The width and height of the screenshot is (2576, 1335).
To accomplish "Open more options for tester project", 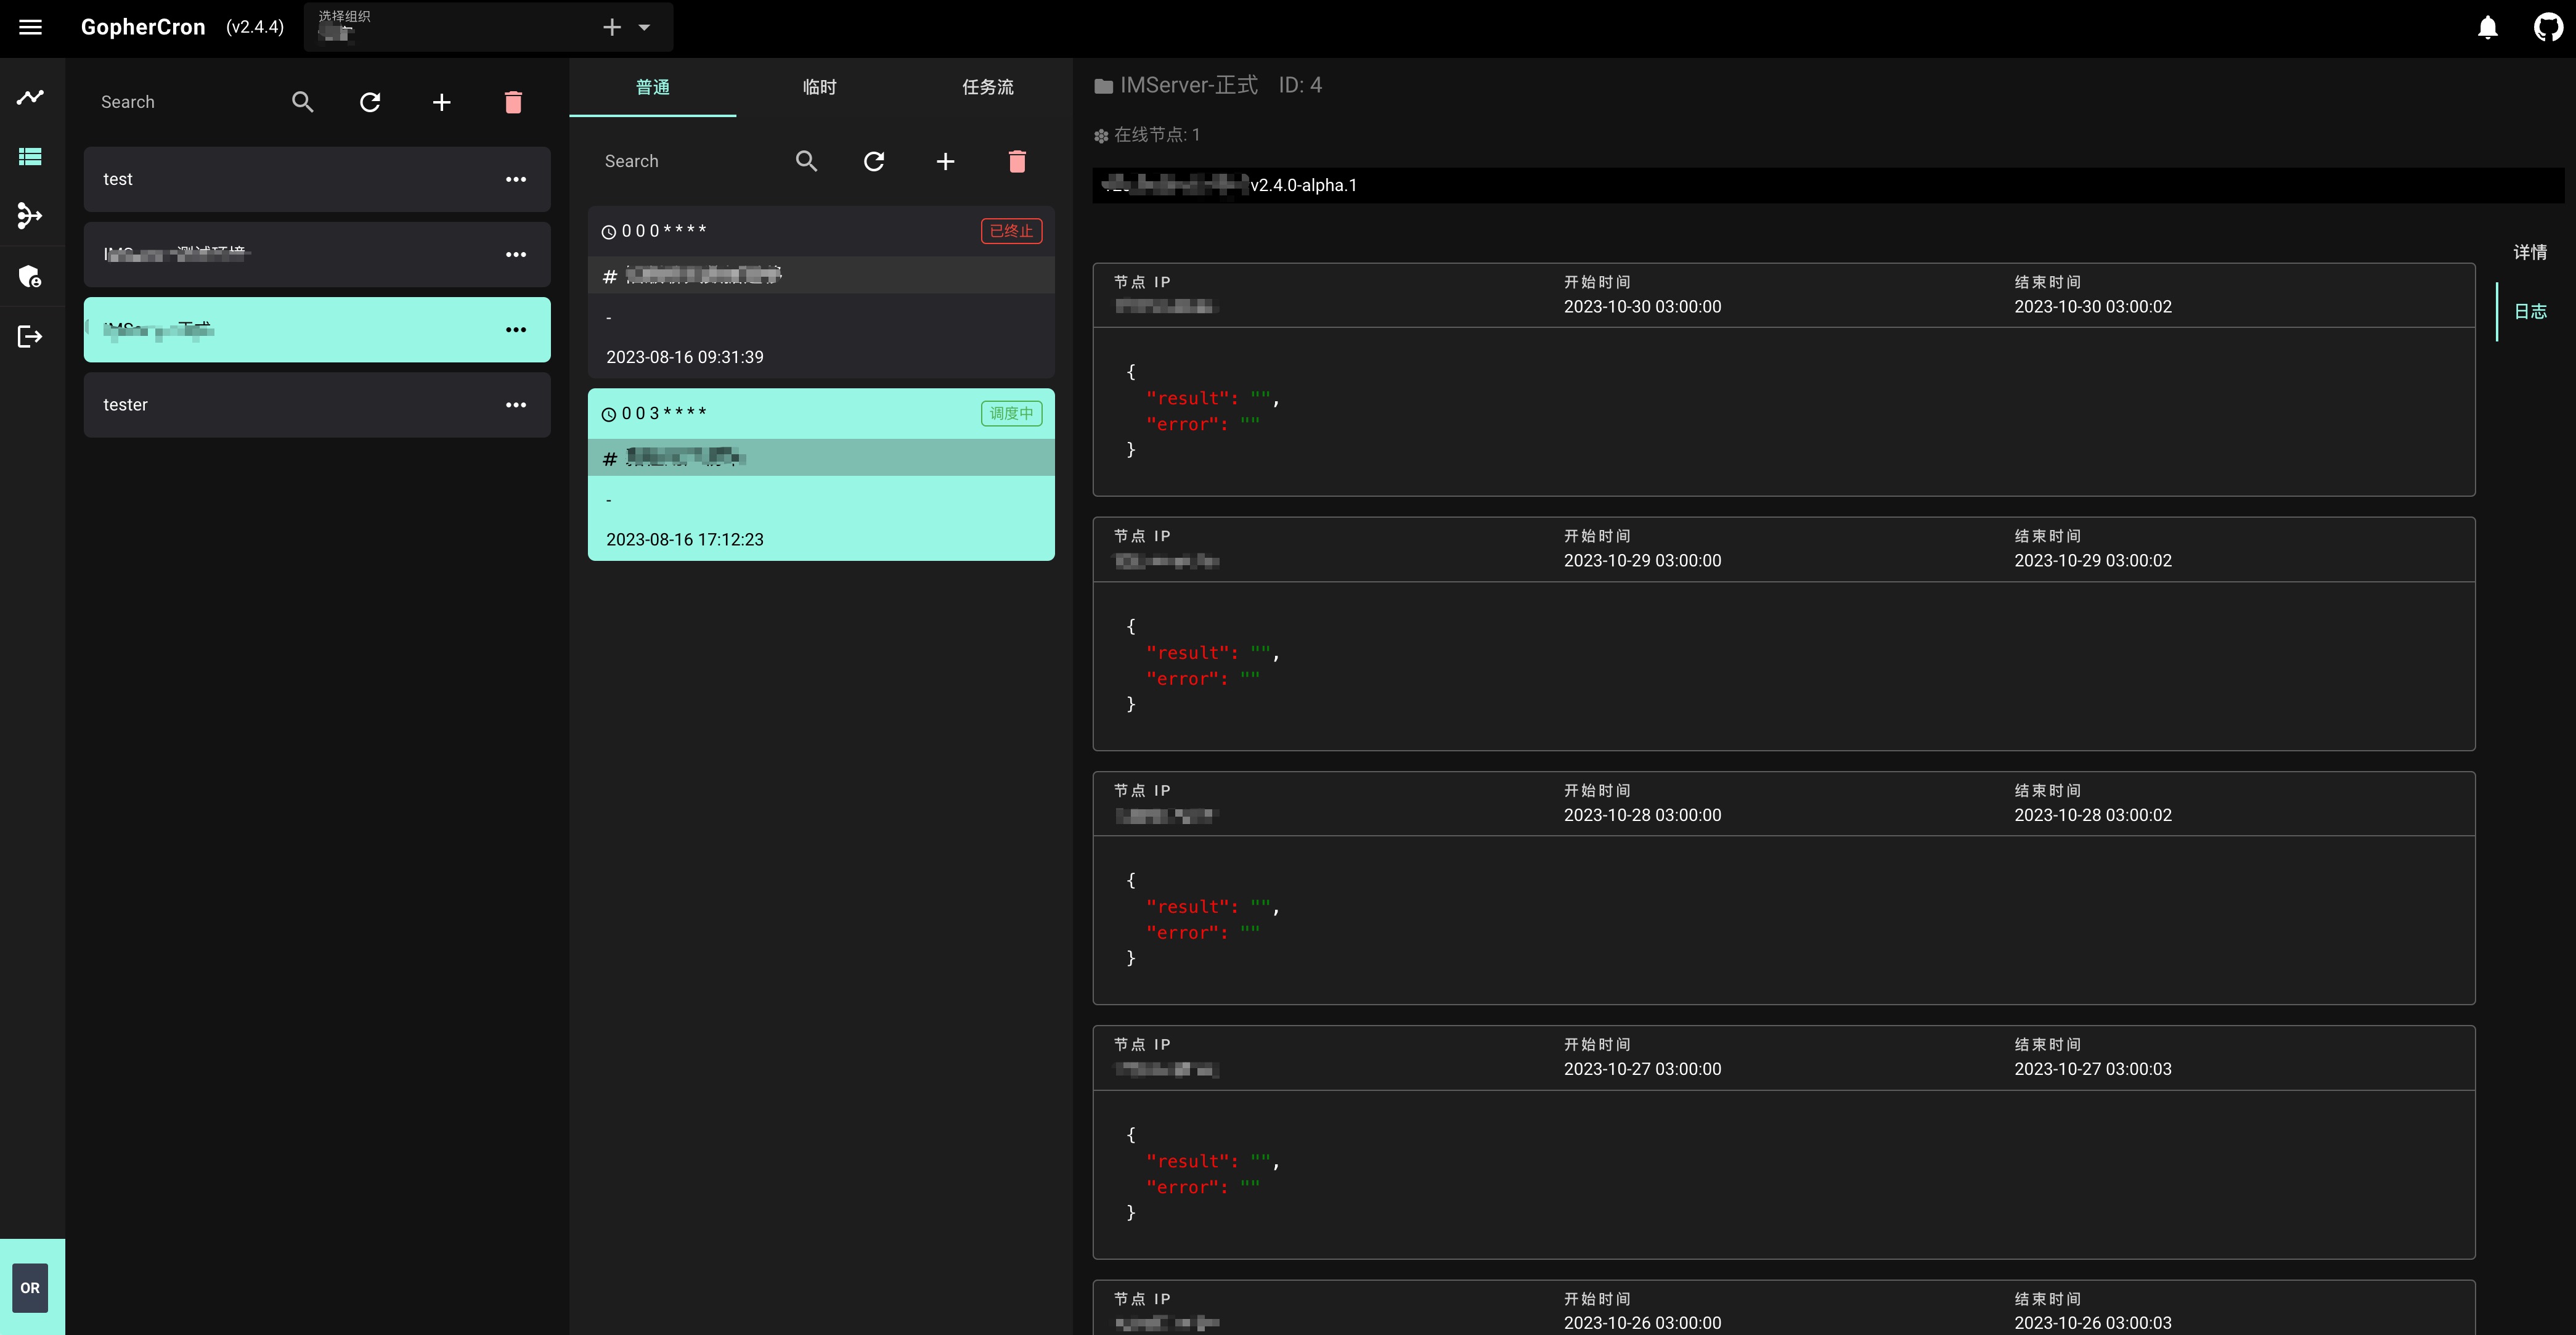I will [x=516, y=405].
